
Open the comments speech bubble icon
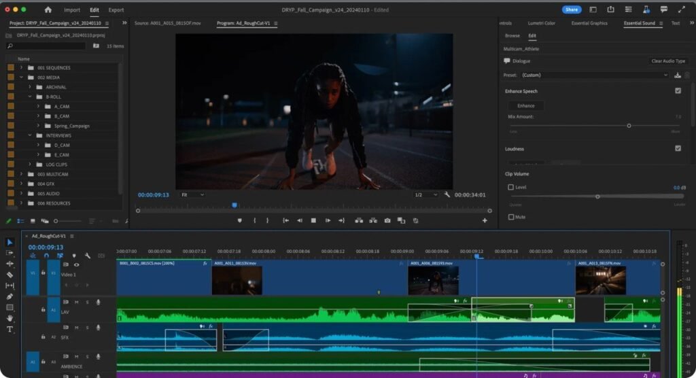point(664,10)
